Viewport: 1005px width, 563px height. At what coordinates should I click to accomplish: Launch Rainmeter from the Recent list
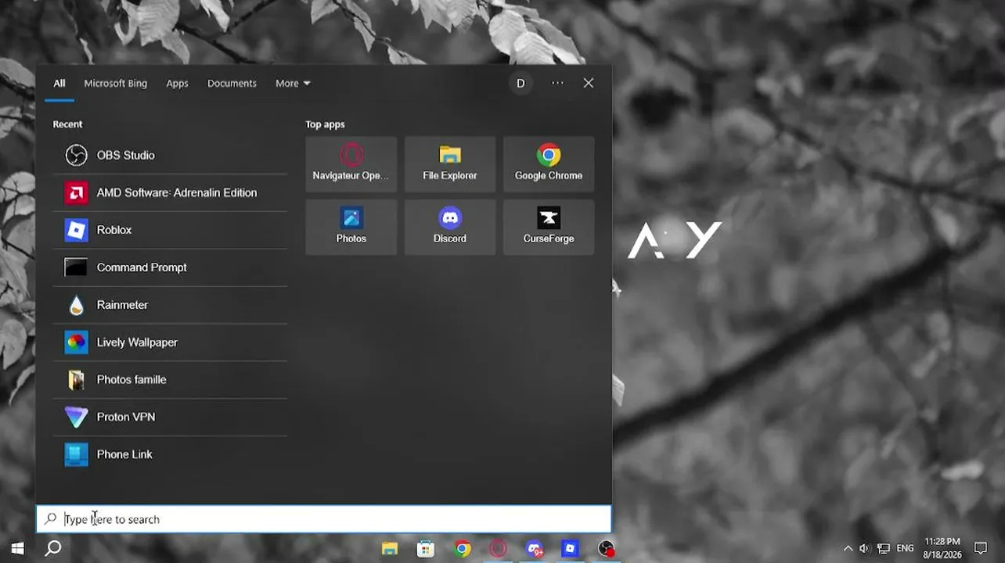point(170,305)
